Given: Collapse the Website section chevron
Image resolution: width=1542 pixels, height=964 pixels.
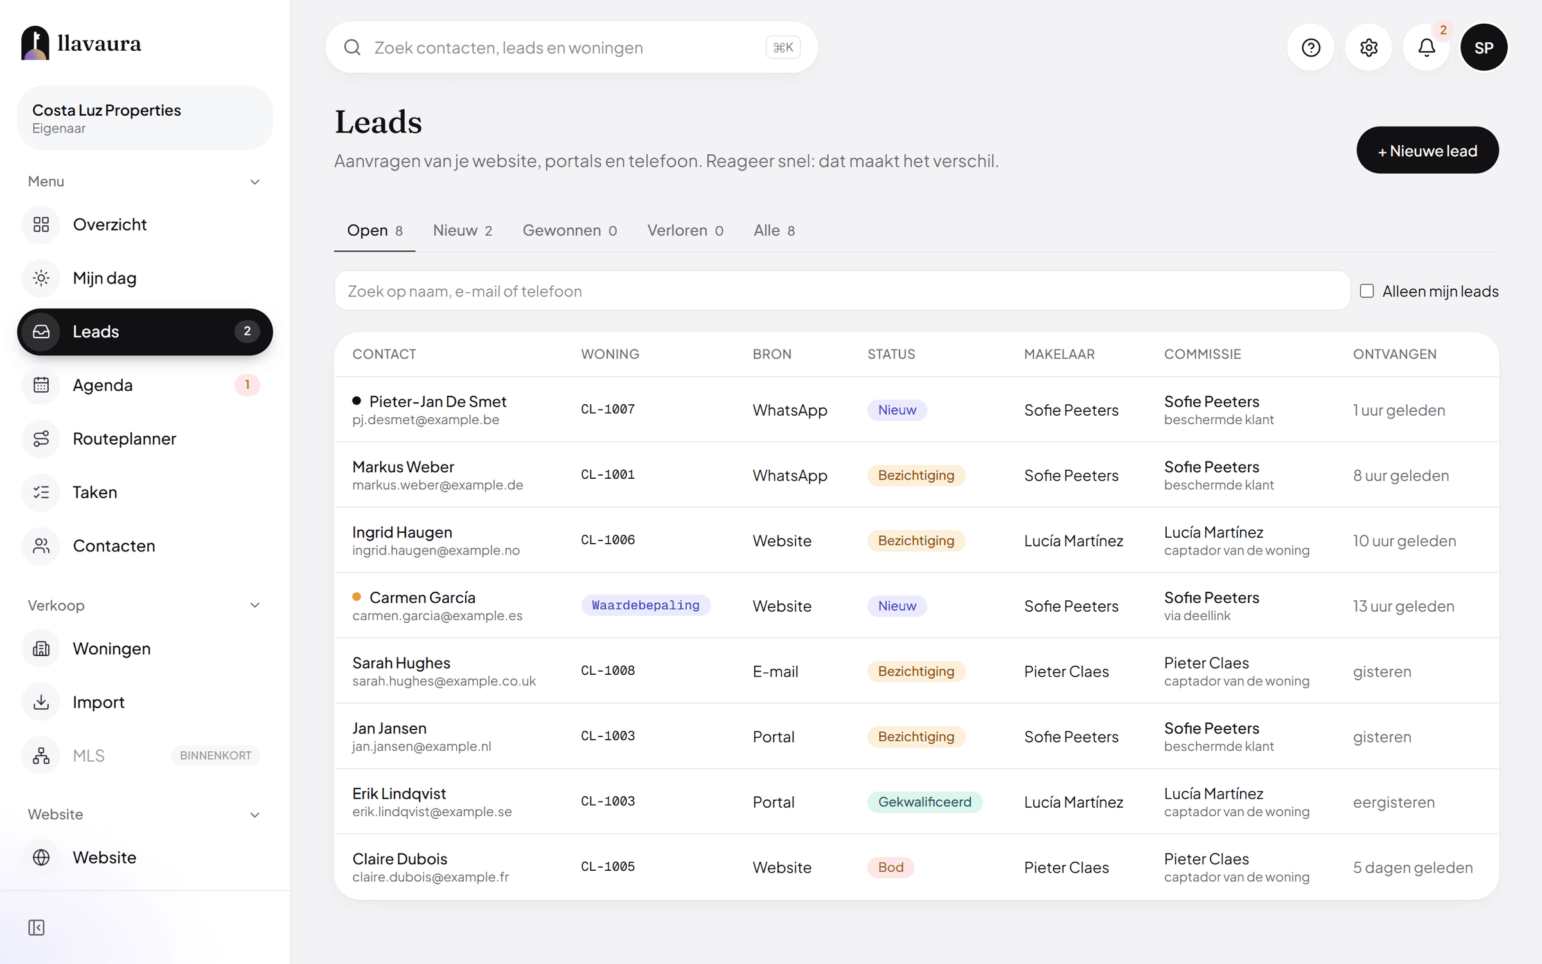Looking at the screenshot, I should pyautogui.click(x=255, y=815).
